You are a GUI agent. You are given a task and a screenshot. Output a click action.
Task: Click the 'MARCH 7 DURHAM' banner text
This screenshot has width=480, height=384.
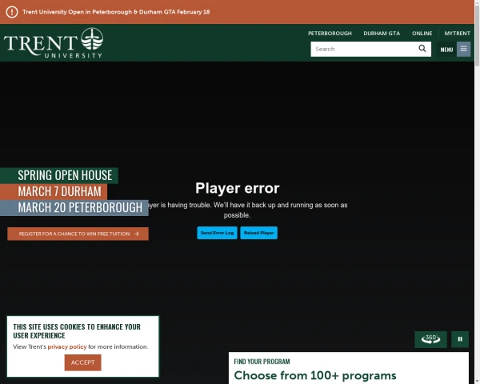point(59,192)
